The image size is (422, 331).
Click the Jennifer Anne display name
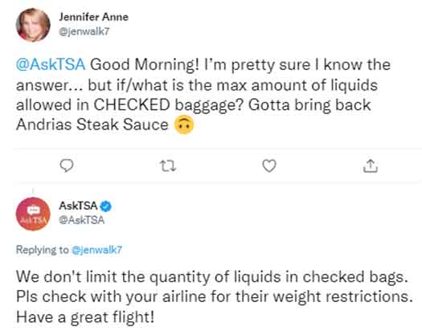pos(94,17)
